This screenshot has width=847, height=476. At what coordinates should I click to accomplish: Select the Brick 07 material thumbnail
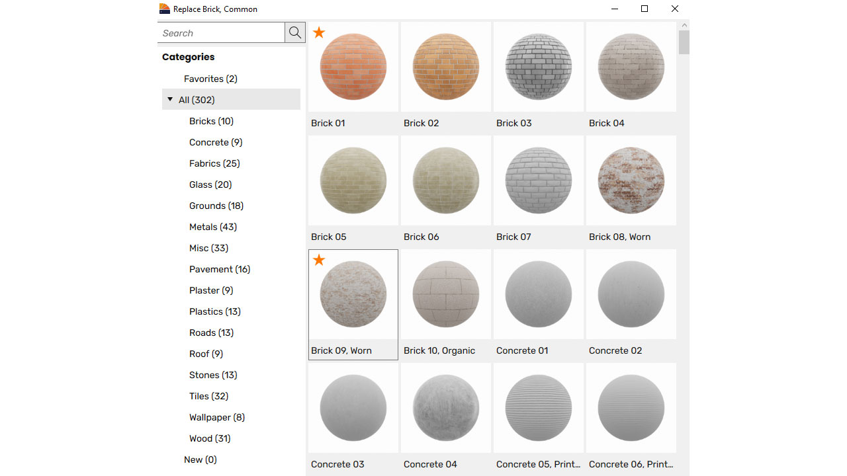click(x=539, y=180)
